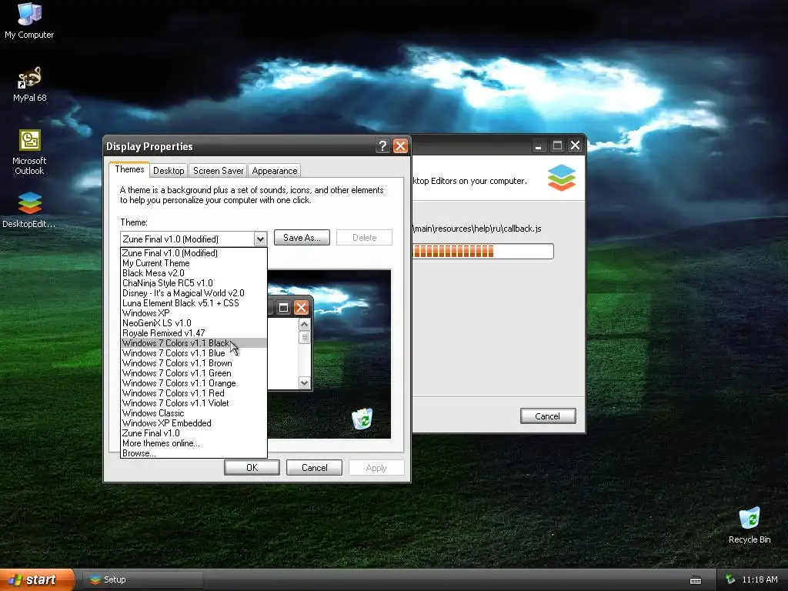Screen dimensions: 788x591
Task: Select plain Zune Final v1.0 theme
Action: pos(193,433)
